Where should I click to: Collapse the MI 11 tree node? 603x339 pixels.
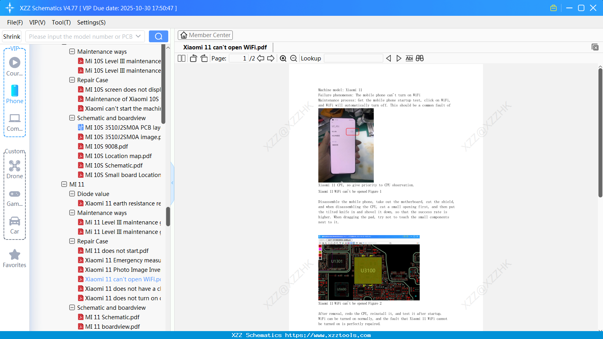pyautogui.click(x=64, y=184)
